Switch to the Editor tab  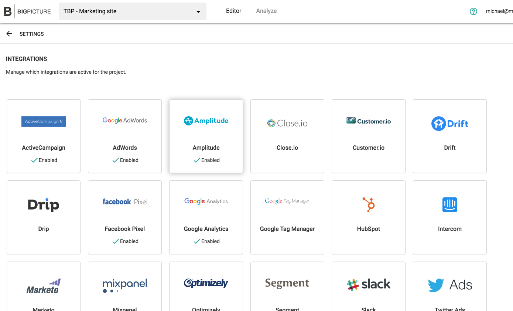coord(233,11)
